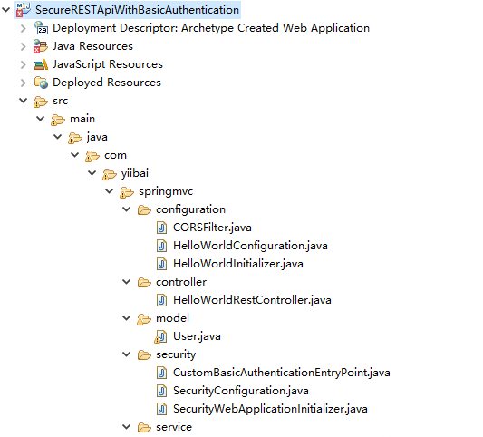483x437 pixels.
Task: Click the SecurityConfiguration.java file icon
Action: 161,391
